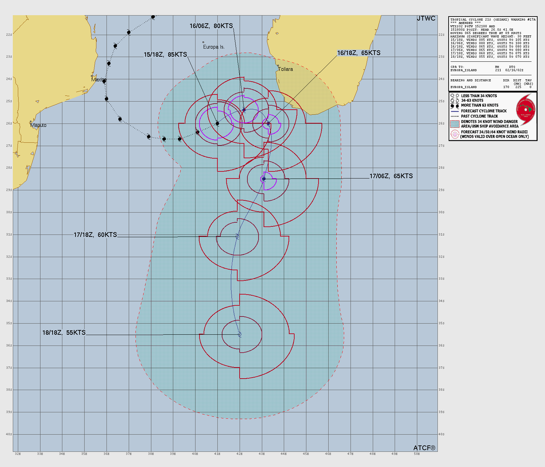Image resolution: width=545 pixels, height=467 pixels.
Task: Click the forecast cyclone track legend line
Action: point(455,111)
